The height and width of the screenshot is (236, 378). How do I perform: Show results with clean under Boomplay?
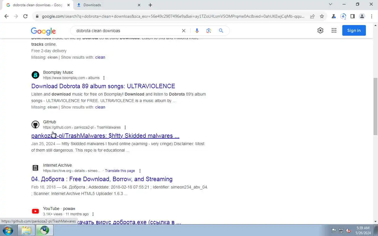[x=100, y=107]
